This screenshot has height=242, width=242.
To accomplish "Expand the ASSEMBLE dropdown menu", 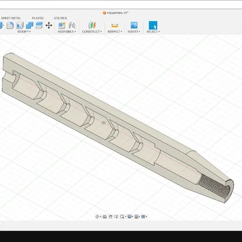I will 67,31.
